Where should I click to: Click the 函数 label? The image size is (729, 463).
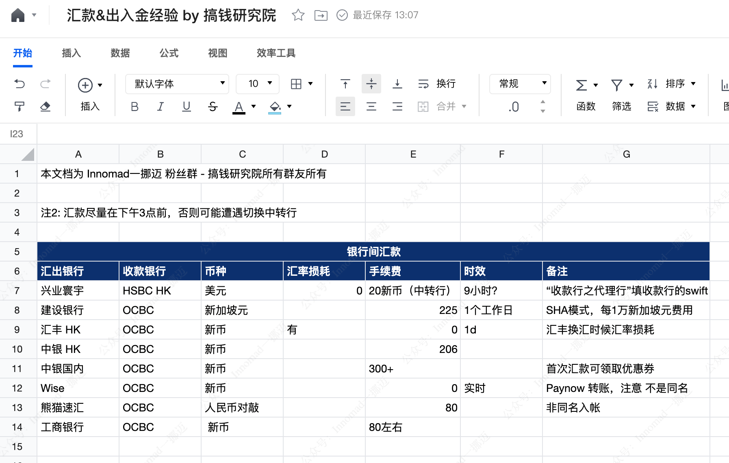[586, 106]
